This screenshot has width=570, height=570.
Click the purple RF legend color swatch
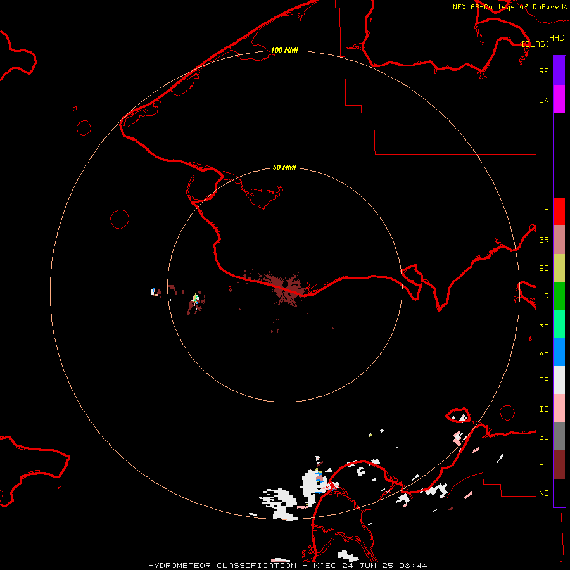[559, 71]
